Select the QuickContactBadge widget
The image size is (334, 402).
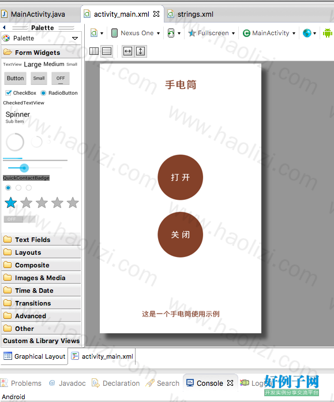point(26,178)
